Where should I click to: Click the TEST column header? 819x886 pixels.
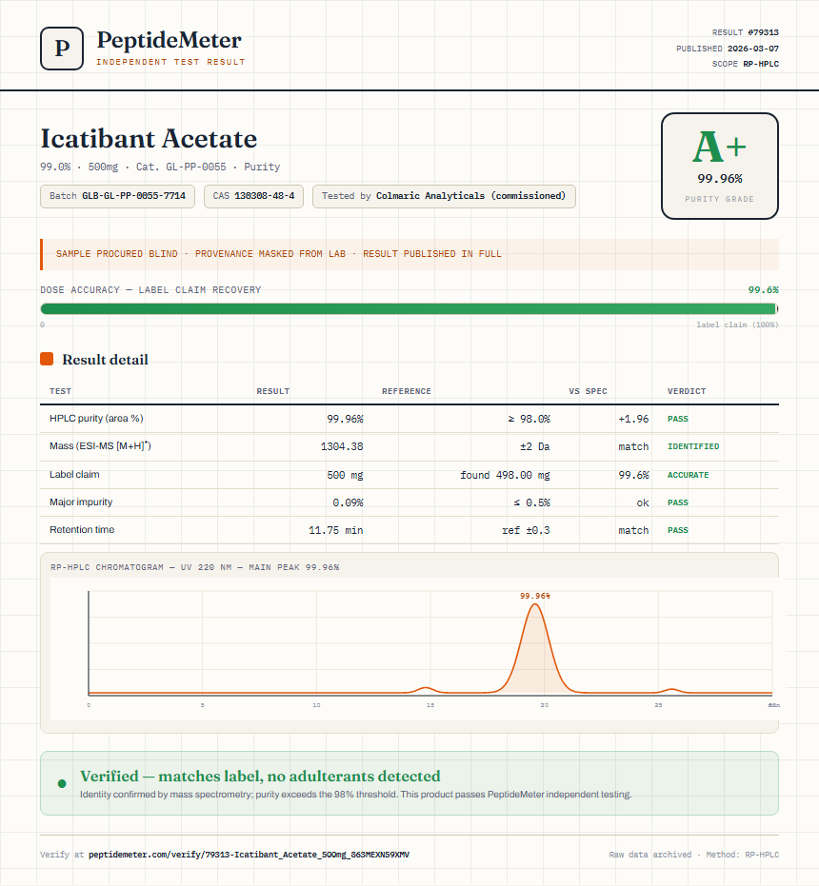click(61, 391)
